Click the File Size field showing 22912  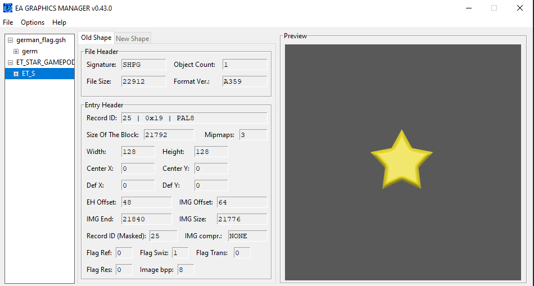tap(144, 81)
